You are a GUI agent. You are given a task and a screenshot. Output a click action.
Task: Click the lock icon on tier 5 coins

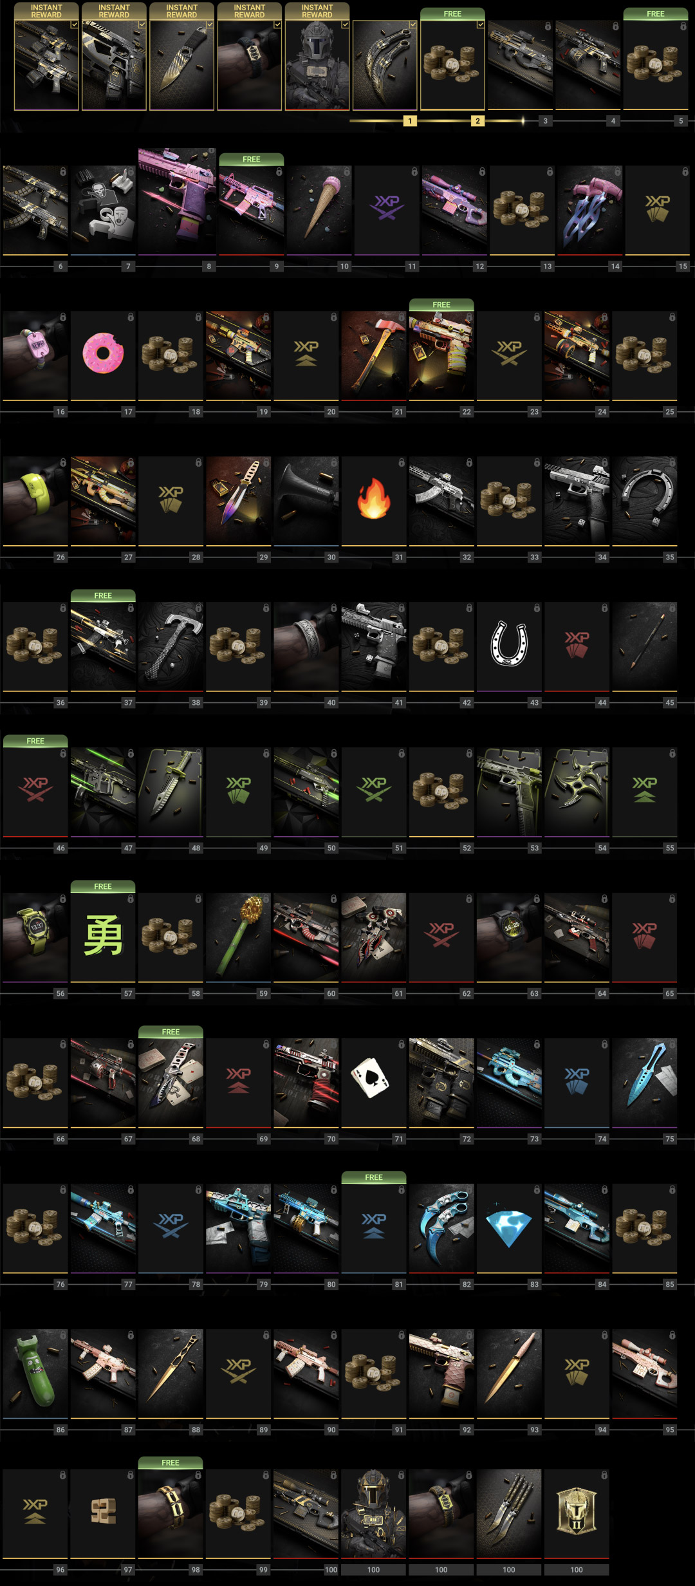tap(683, 26)
